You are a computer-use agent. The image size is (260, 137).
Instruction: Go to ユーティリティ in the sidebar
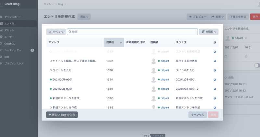(x=13, y=50)
